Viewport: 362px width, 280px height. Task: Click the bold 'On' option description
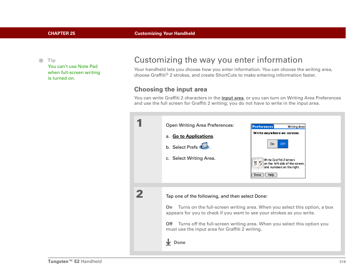(169, 207)
